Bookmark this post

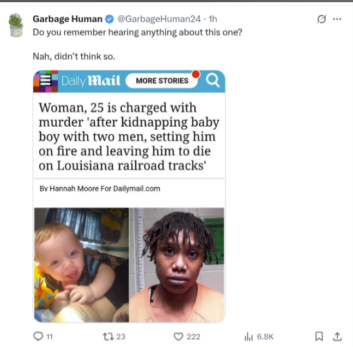pyautogui.click(x=319, y=337)
